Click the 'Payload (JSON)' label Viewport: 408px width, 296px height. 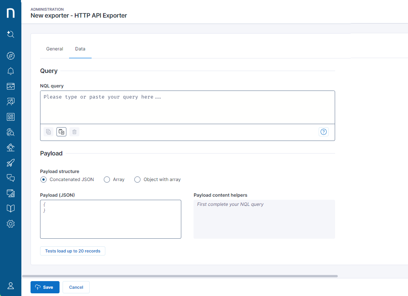click(57, 195)
